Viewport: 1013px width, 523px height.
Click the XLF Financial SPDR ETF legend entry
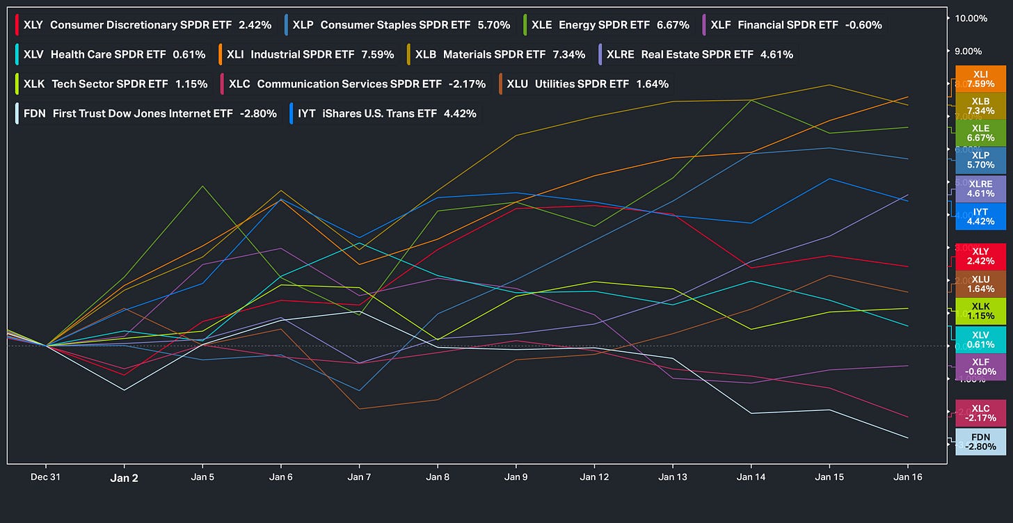[x=793, y=25]
